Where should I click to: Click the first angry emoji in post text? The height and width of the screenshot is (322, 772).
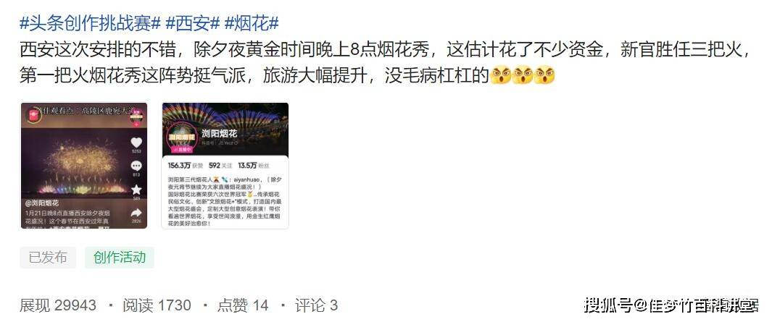coord(501,76)
